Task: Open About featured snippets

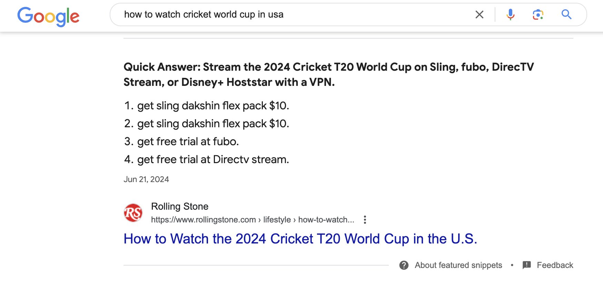Action: (x=458, y=265)
